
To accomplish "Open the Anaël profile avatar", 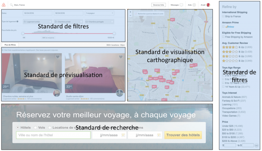I will click(208, 5).
